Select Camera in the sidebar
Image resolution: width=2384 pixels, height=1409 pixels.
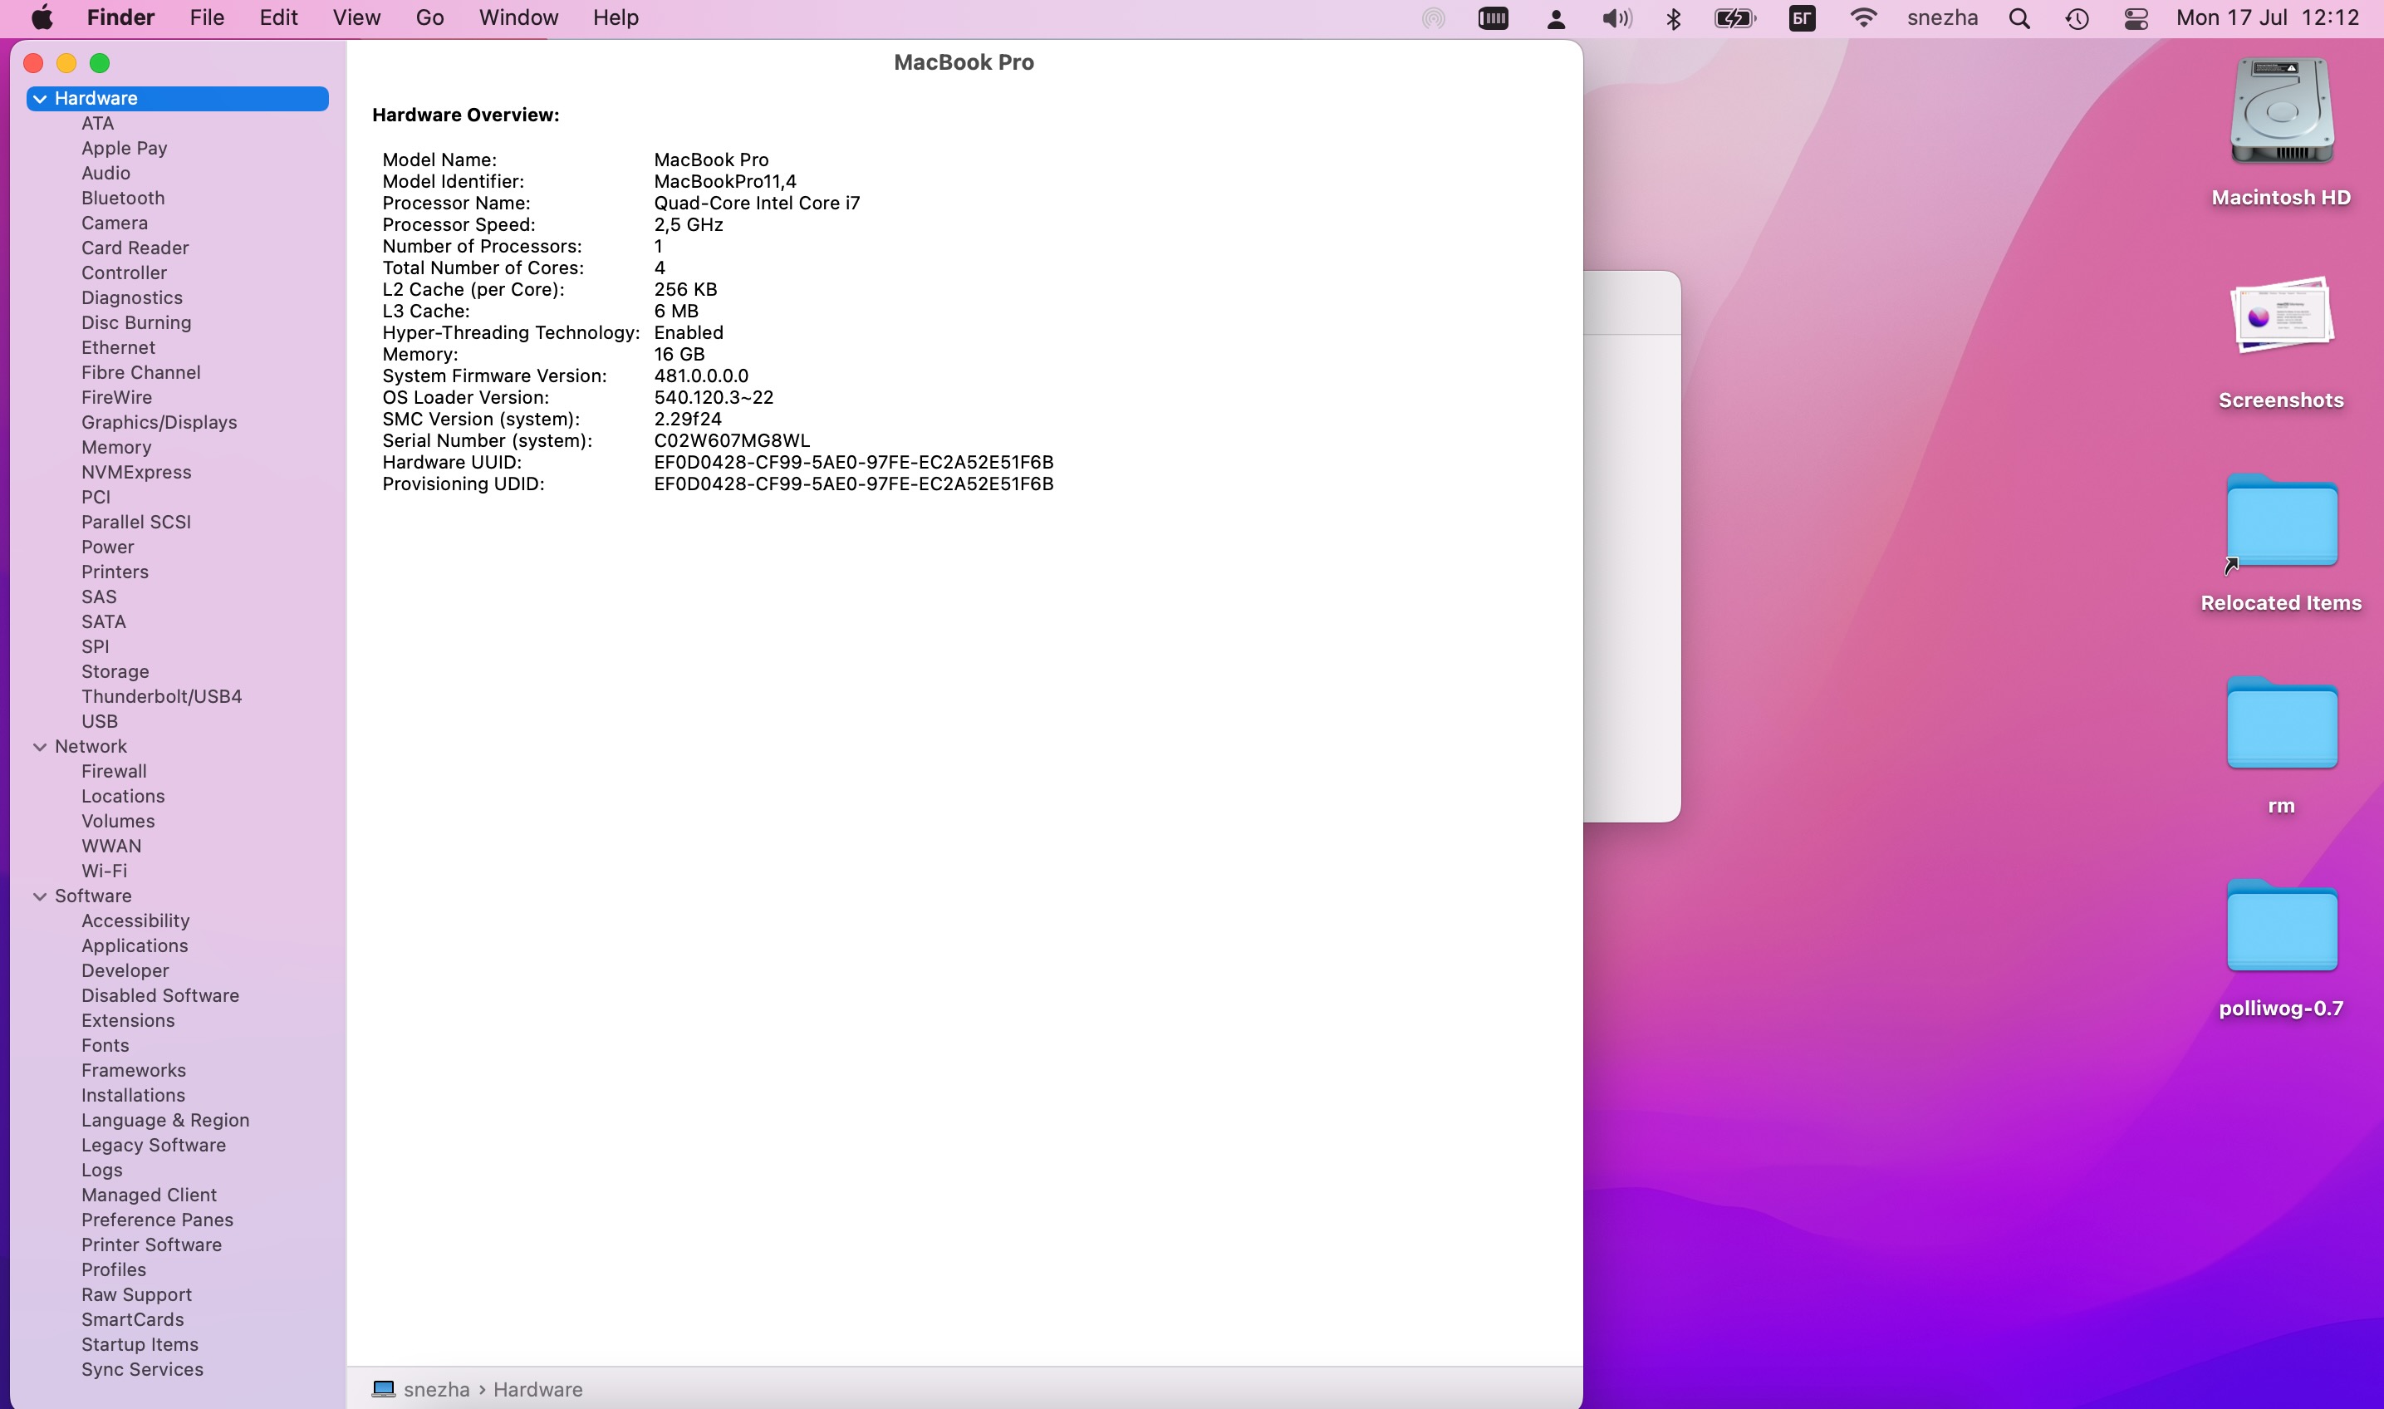coord(114,223)
